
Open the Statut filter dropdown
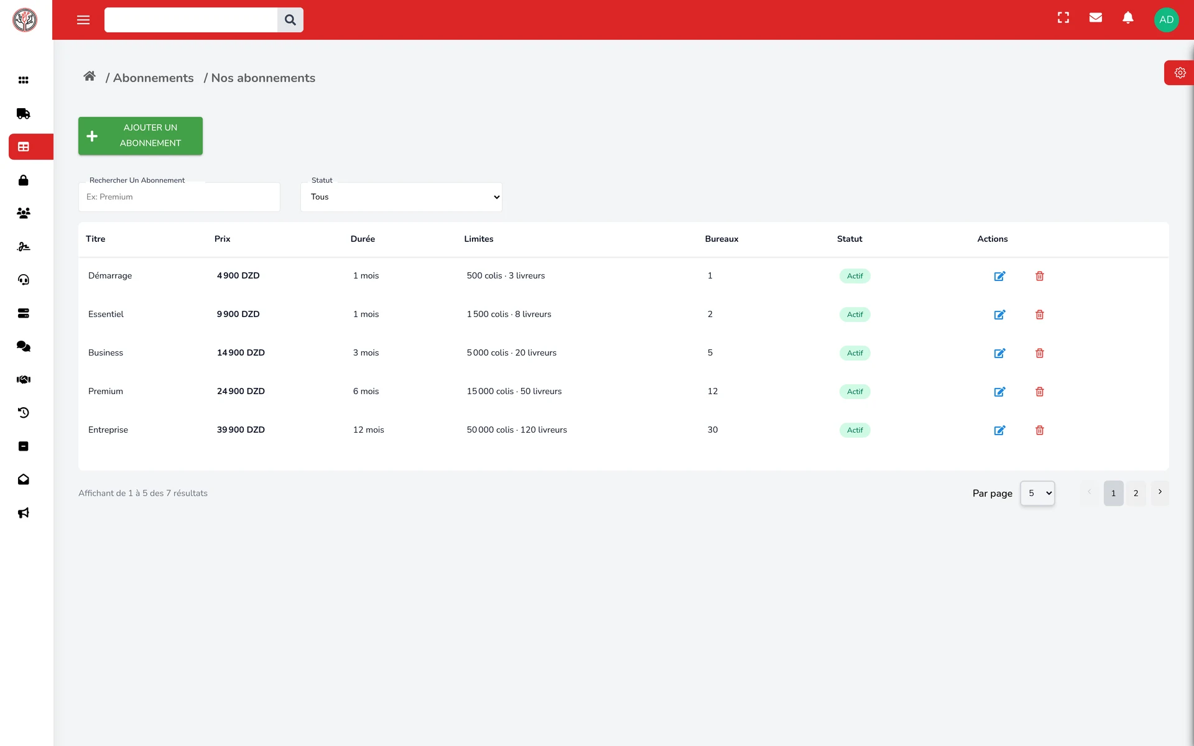[401, 197]
